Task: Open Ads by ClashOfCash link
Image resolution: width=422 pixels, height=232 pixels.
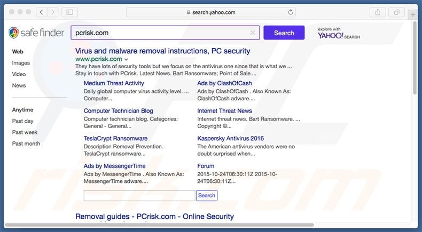Action: coord(224,83)
